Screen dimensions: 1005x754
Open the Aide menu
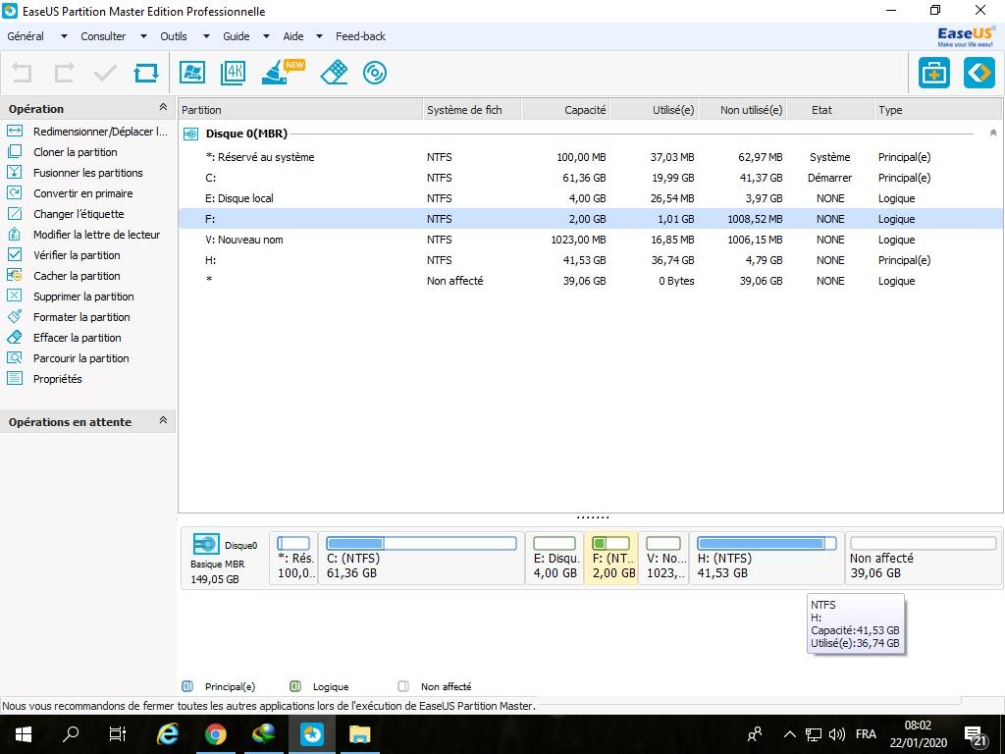tap(292, 36)
